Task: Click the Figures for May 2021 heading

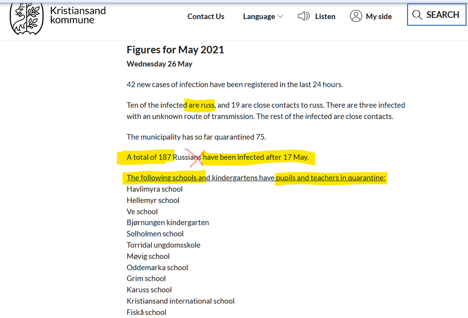Action: [x=175, y=50]
